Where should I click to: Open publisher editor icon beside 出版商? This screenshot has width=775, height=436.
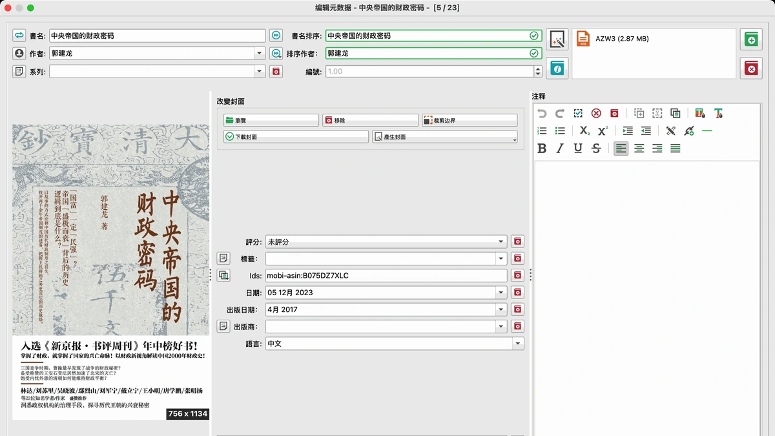[x=223, y=326]
